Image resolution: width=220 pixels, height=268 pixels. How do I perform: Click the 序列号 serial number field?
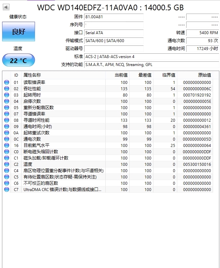point(114,25)
